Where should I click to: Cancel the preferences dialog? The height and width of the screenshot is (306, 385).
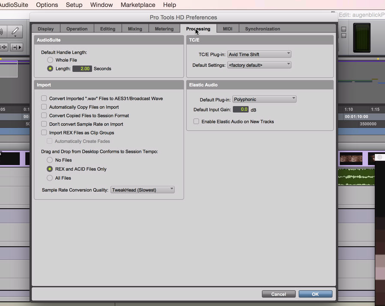[x=278, y=294]
